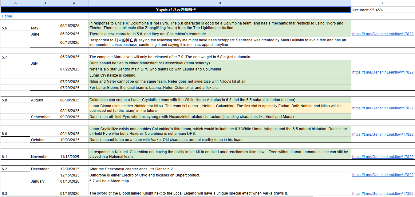
Task: Click the 'May' month cell
Action: (x=45, y=25)
